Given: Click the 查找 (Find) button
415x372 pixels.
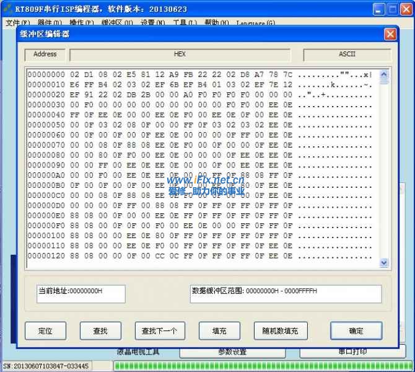Looking at the screenshot, I should (100, 331).
